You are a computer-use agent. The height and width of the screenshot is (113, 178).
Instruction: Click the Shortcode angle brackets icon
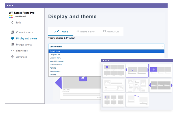(12, 51)
